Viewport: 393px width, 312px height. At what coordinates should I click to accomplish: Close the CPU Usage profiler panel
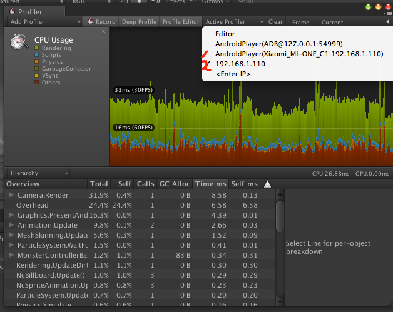[105, 32]
